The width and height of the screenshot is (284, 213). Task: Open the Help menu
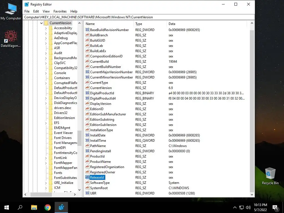point(74,11)
